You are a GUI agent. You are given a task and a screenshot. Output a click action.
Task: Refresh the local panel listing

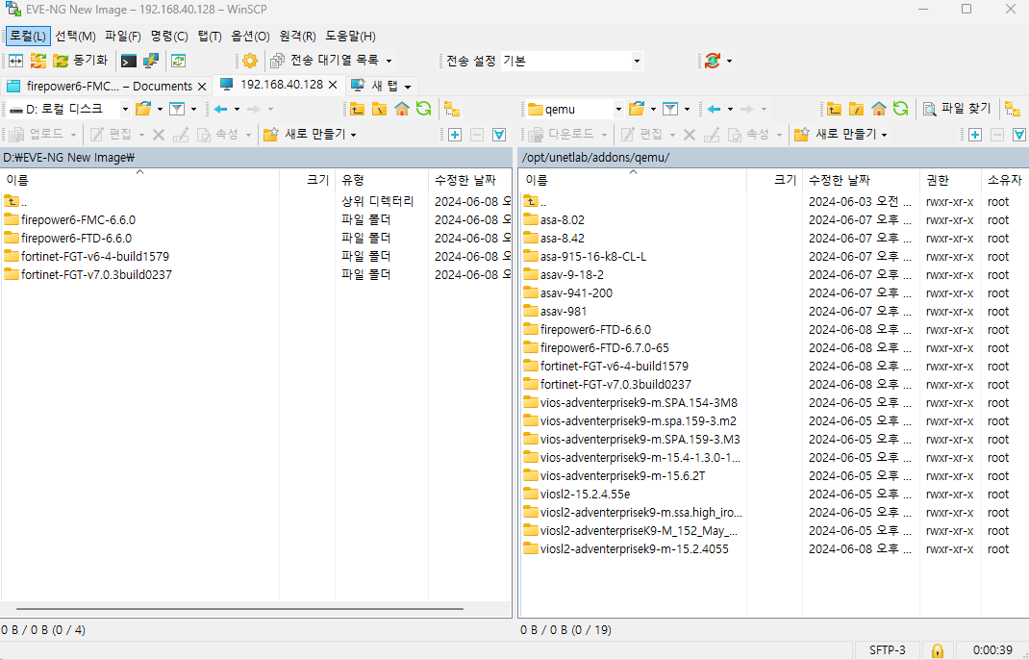point(424,109)
